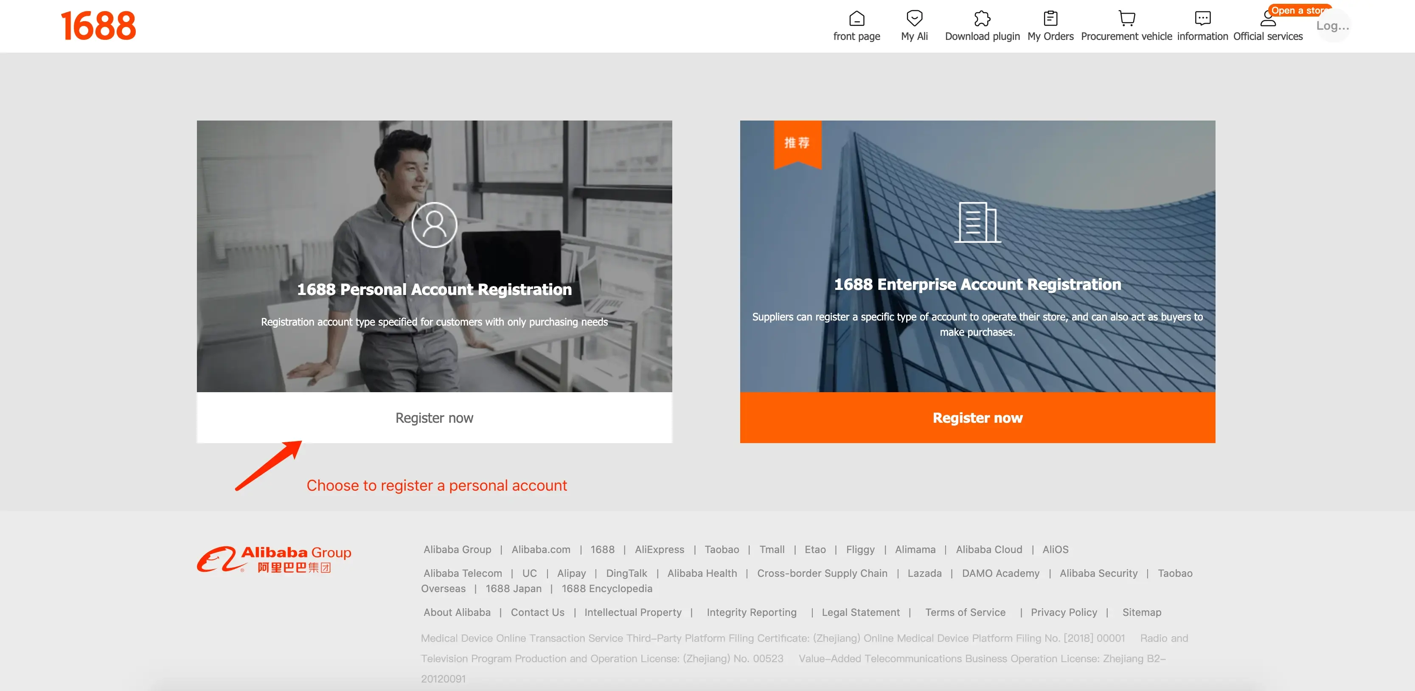Open the Procurement vehicle cart icon
Image resolution: width=1415 pixels, height=691 pixels.
1127,19
